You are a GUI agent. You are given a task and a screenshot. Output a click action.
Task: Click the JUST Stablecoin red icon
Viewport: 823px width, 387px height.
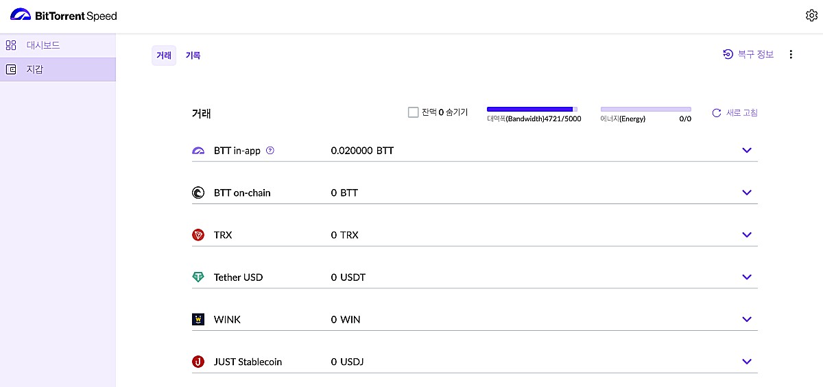[198, 362]
